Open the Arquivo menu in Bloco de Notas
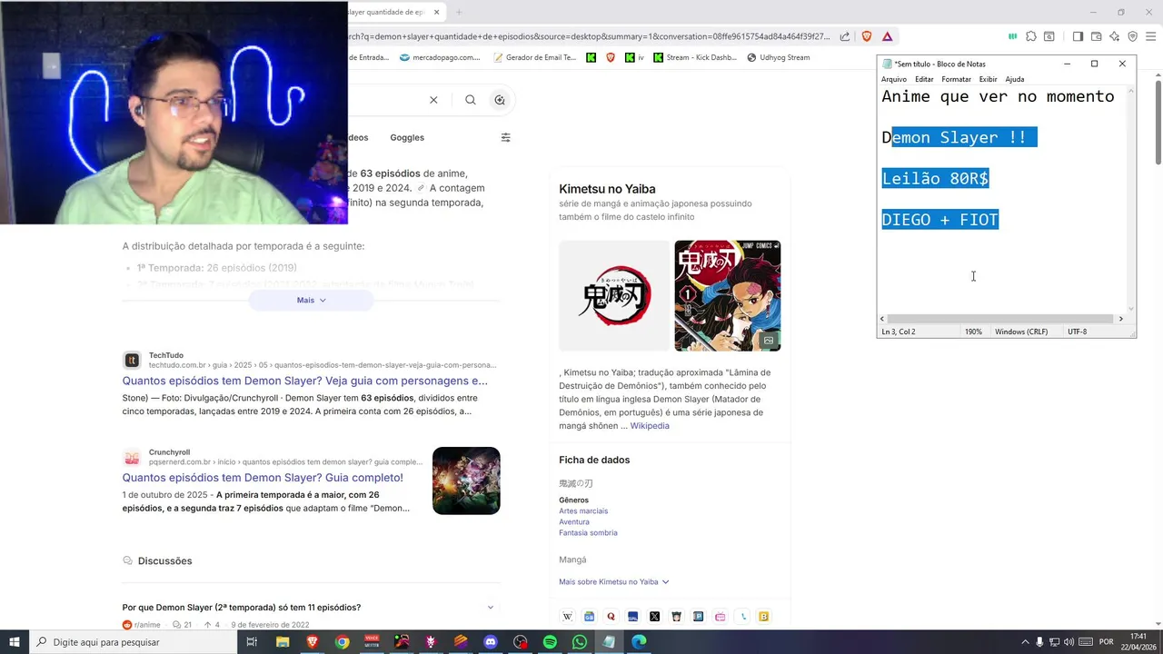This screenshot has width=1163, height=654. click(894, 79)
